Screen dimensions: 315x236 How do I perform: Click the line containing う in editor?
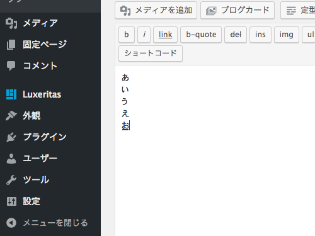(125, 102)
